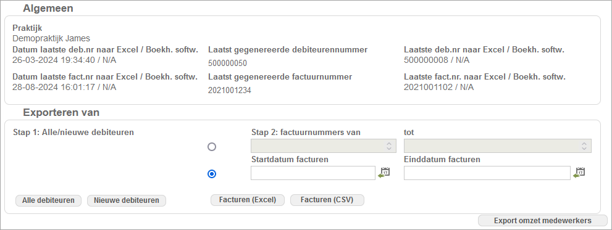Click the value '2021001102 / N/A'
Image resolution: width=612 pixels, height=230 pixels.
(438, 87)
